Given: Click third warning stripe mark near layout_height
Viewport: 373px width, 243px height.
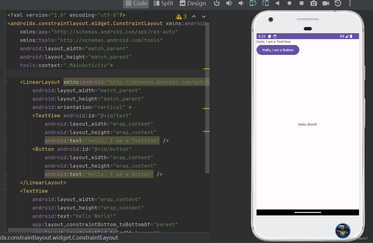Looking at the screenshot, I should click(206, 132).
